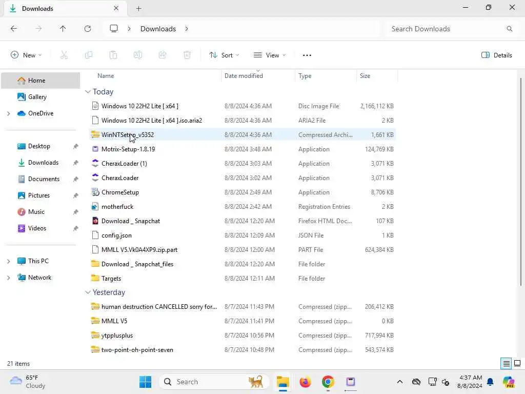Click the file list vertical scrollbar
The height and width of the screenshot is (394, 525).
(x=520, y=181)
